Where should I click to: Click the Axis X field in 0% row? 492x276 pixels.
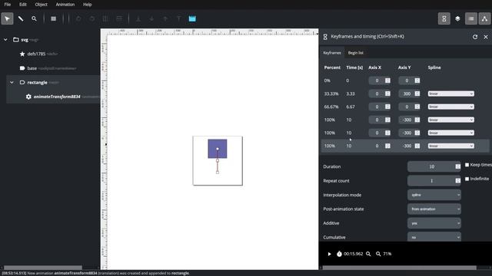(377, 80)
